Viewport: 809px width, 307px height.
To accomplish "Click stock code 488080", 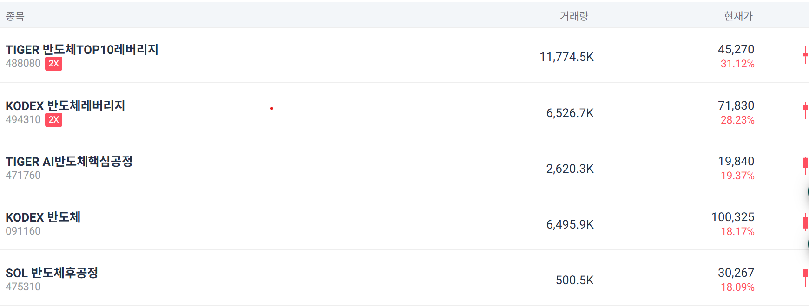I will tap(23, 64).
